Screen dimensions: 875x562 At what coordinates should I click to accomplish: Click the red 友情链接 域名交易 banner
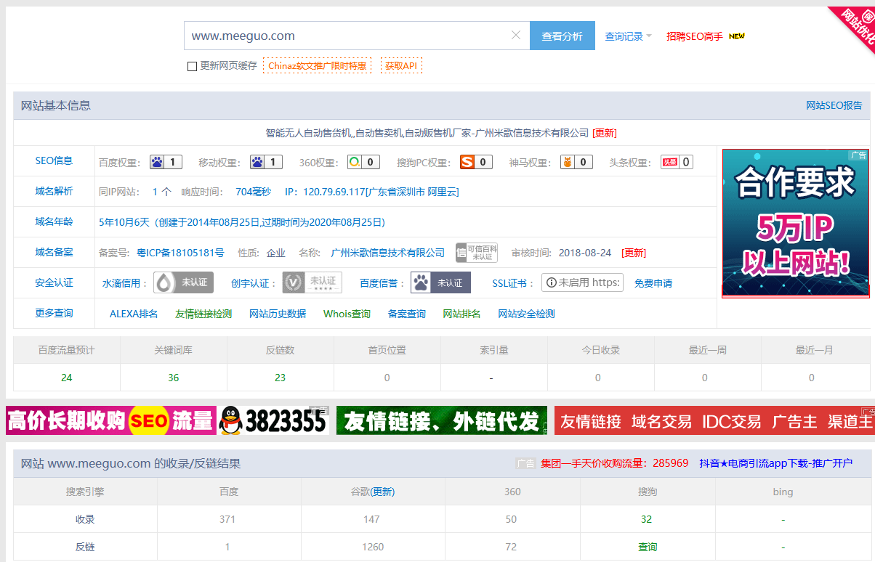click(x=714, y=420)
